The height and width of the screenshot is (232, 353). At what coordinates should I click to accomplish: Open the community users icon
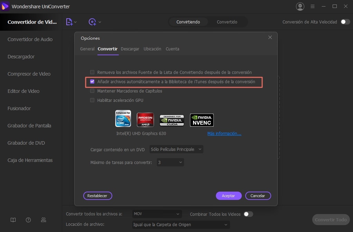44,220
